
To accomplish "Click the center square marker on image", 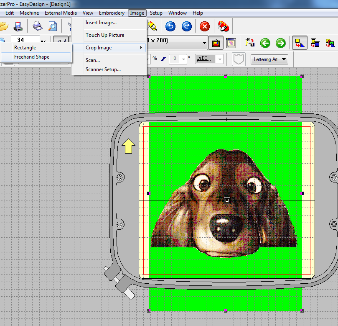I will click(x=227, y=200).
